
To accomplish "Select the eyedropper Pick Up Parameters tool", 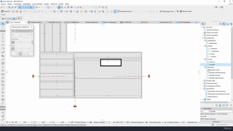I will tap(12, 7).
